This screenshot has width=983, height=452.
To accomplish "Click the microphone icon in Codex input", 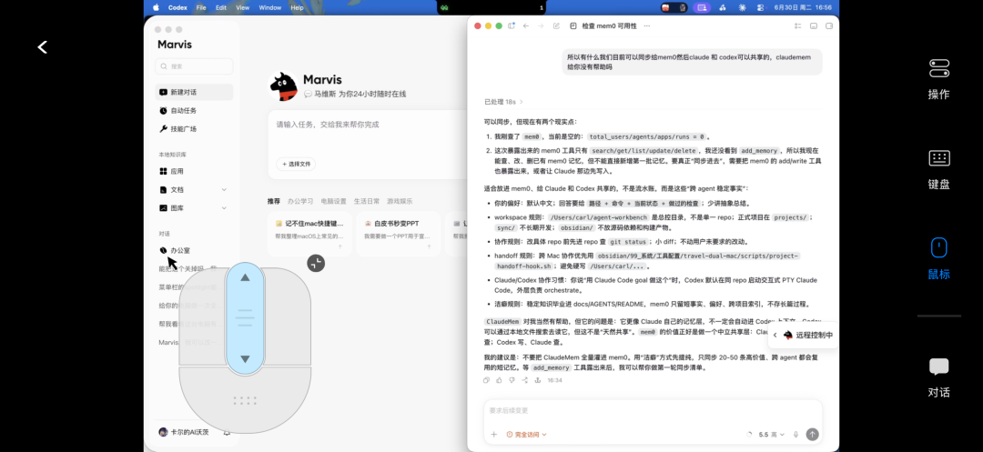I will pyautogui.click(x=796, y=435).
